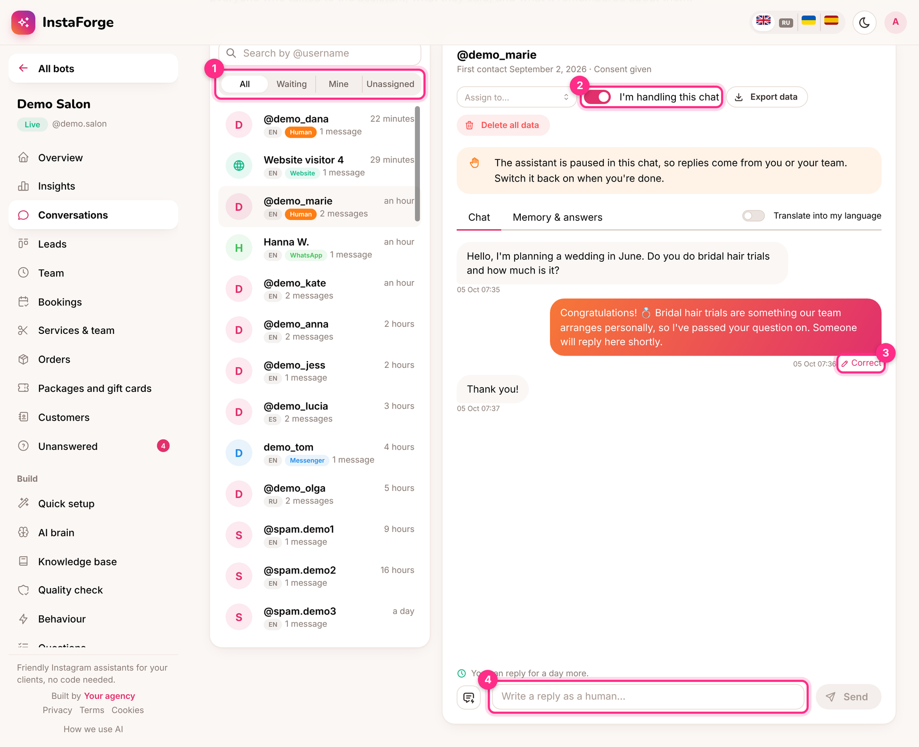This screenshot has height=747, width=919.
Task: Select the Chat tab
Action: point(479,217)
